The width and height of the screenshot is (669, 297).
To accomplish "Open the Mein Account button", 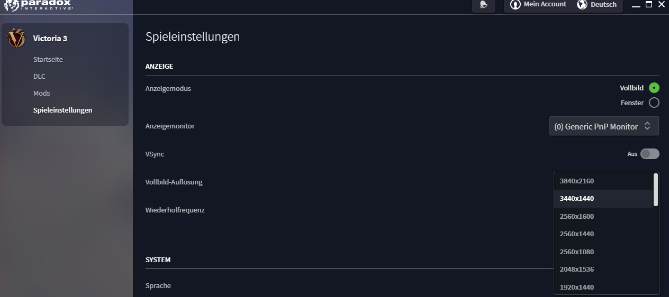I will click(538, 5).
